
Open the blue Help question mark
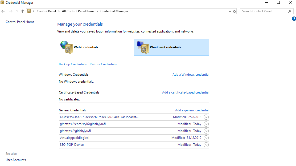coord(294,19)
